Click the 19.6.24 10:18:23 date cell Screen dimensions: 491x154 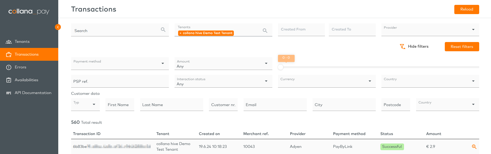[x=213, y=147]
